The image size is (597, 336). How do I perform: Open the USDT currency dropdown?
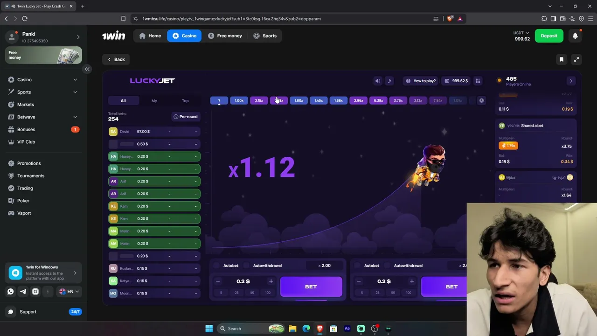(521, 33)
